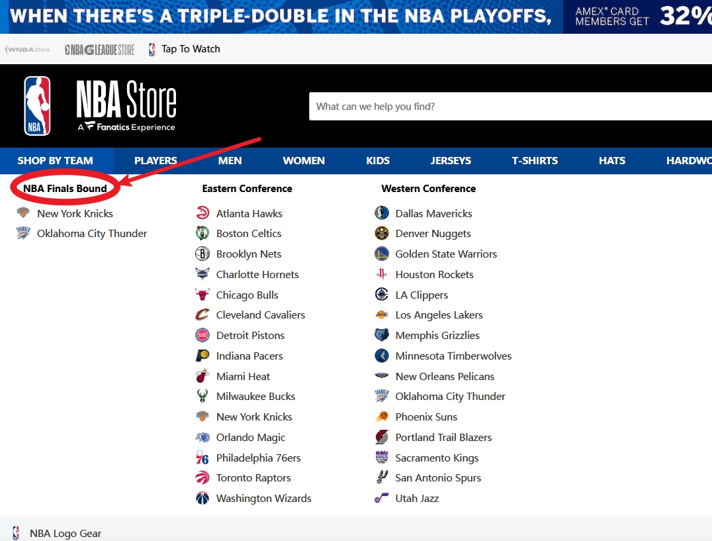712x541 pixels.
Task: Open the Hats menu
Action: pos(612,161)
